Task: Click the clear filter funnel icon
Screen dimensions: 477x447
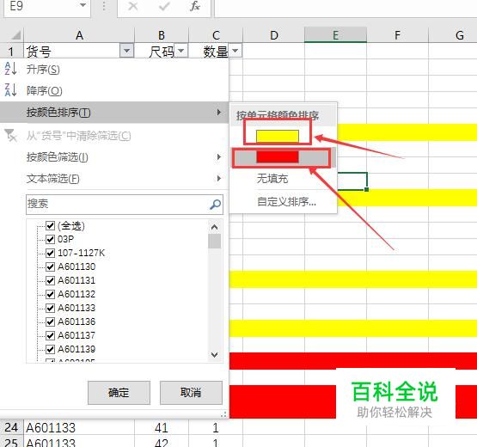Action: point(11,136)
